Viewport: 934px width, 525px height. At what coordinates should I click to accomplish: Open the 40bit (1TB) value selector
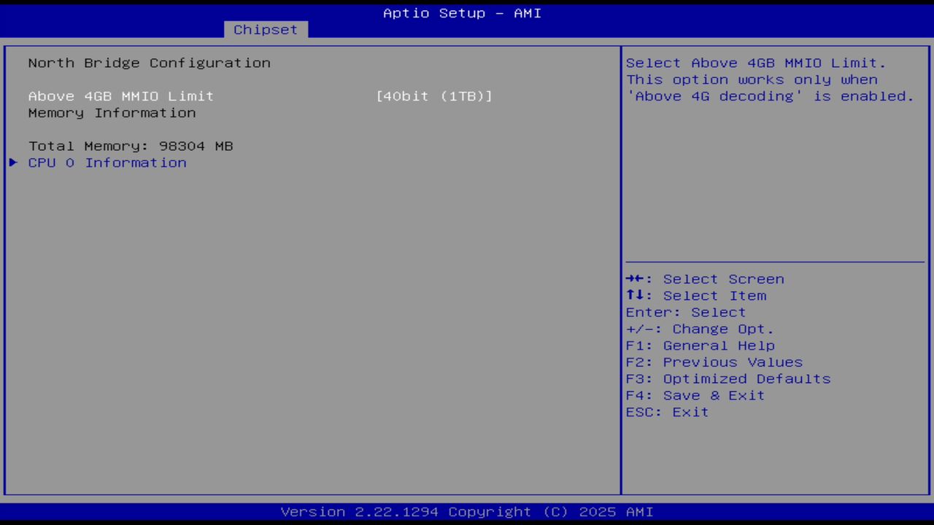point(434,96)
